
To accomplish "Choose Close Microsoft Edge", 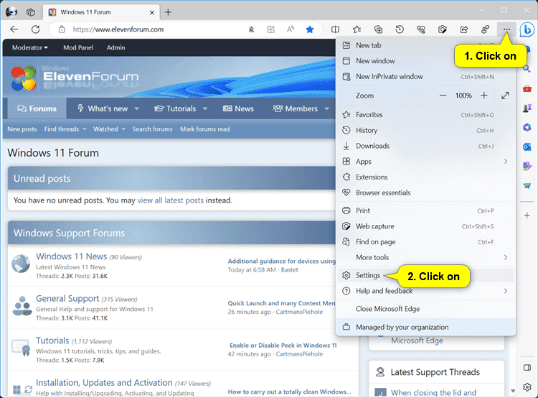I will coord(425,309).
